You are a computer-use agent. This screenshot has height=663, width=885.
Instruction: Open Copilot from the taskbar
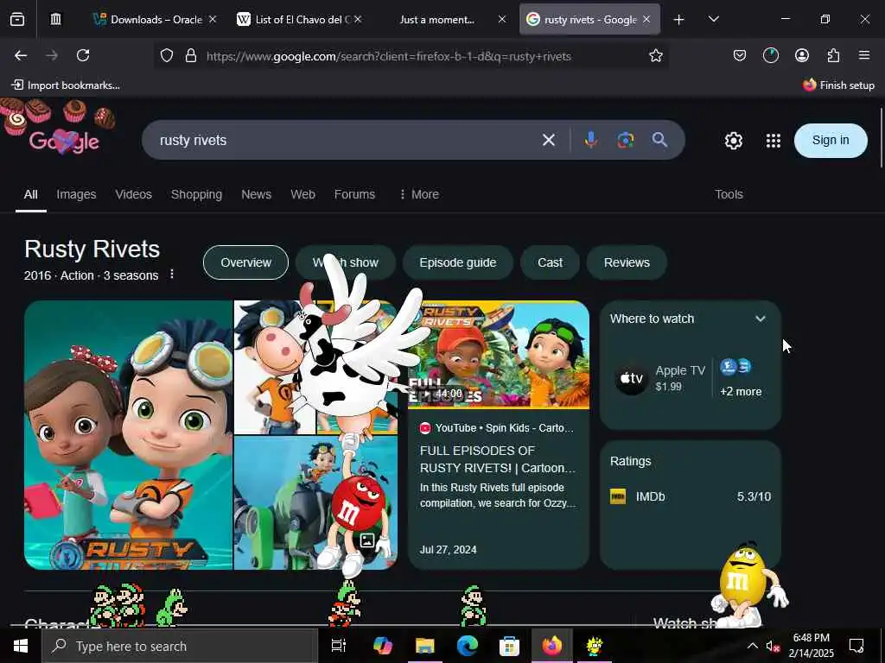point(383,646)
